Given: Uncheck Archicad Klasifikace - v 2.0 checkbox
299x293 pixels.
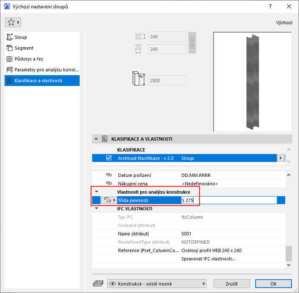Looking at the screenshot, I should click(109, 158).
